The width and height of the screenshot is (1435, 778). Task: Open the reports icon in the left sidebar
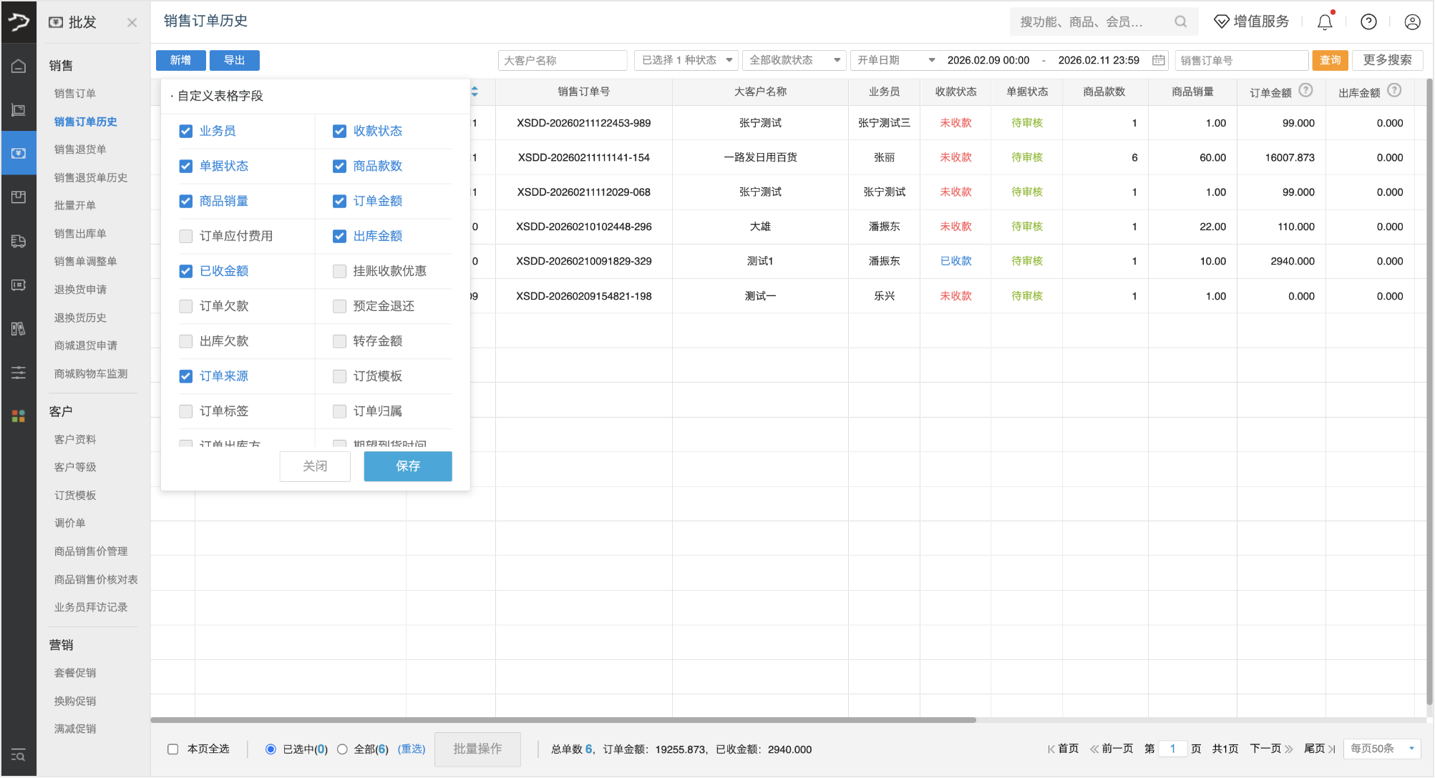click(x=19, y=329)
